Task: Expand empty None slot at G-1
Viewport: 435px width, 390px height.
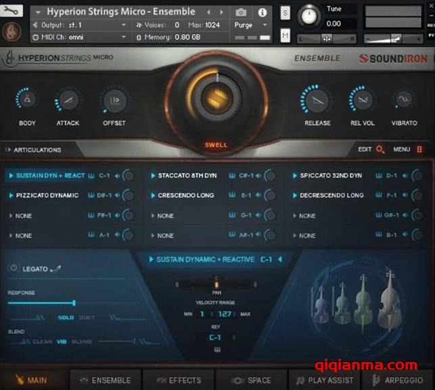Action: coord(153,216)
